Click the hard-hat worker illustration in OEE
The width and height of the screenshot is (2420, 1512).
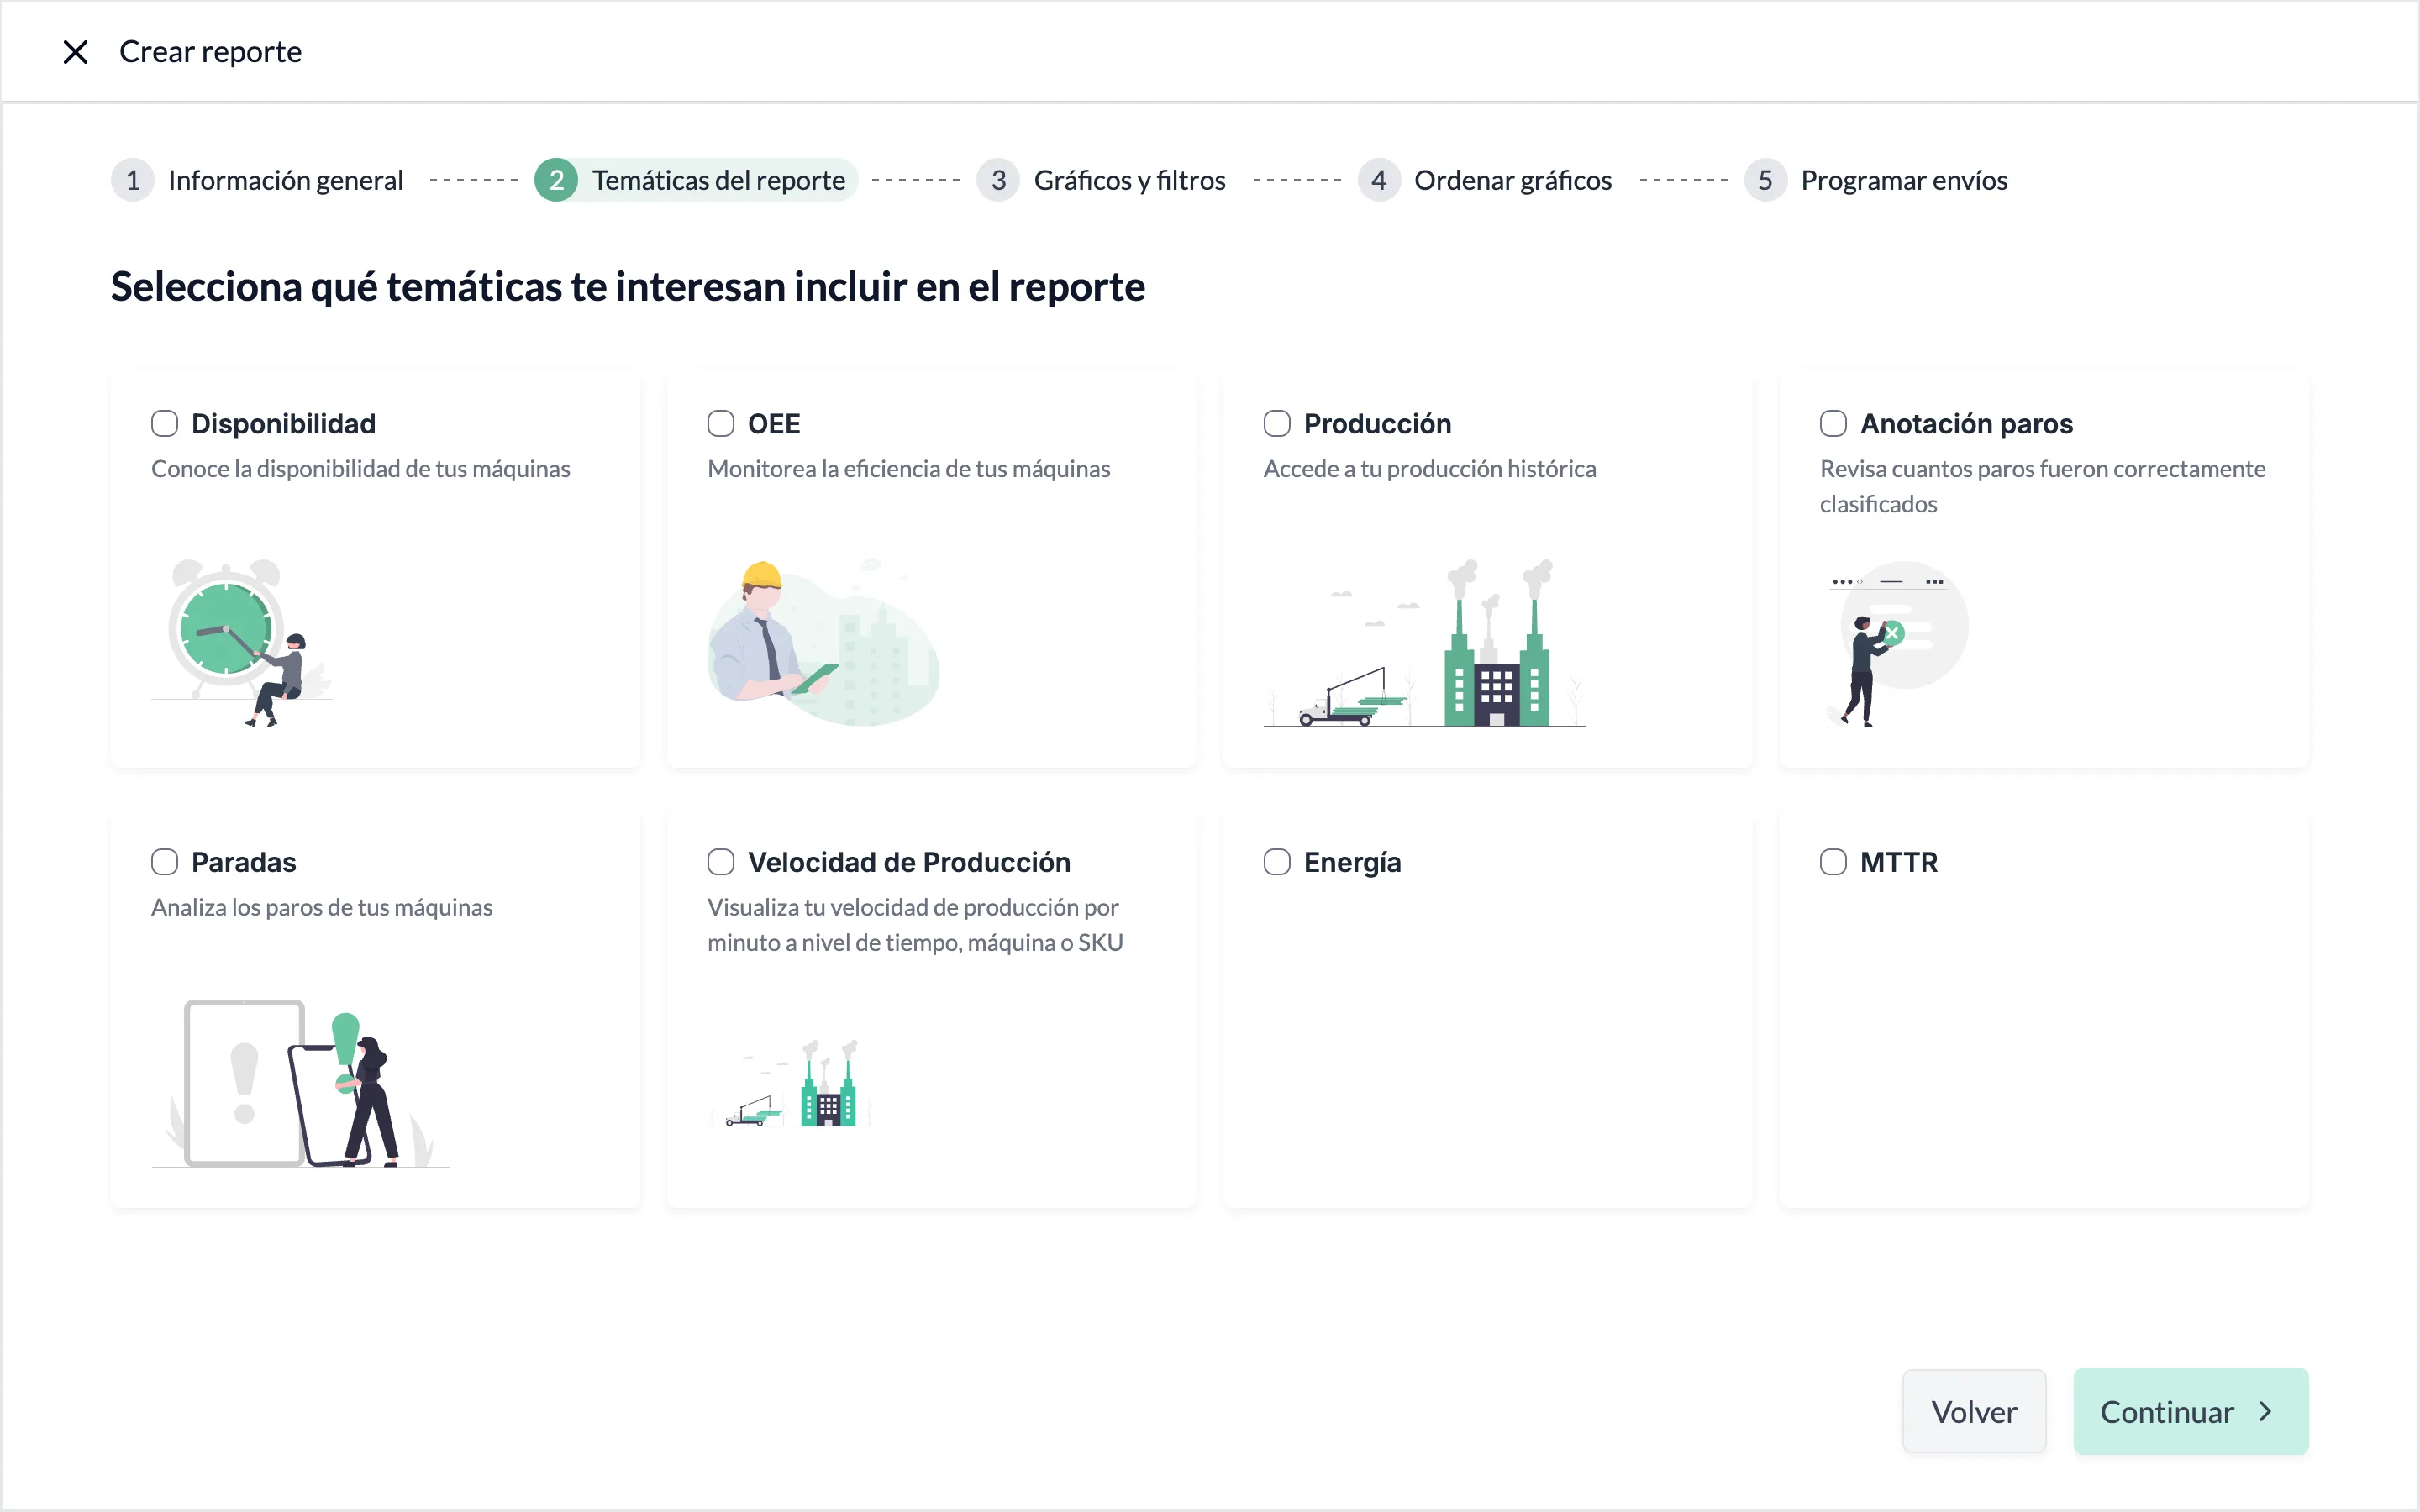pyautogui.click(x=823, y=643)
